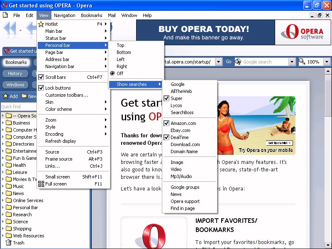This screenshot has height=249, width=332.
Task: Toggle the Lock buttons checkbox
Action: coord(41,88)
